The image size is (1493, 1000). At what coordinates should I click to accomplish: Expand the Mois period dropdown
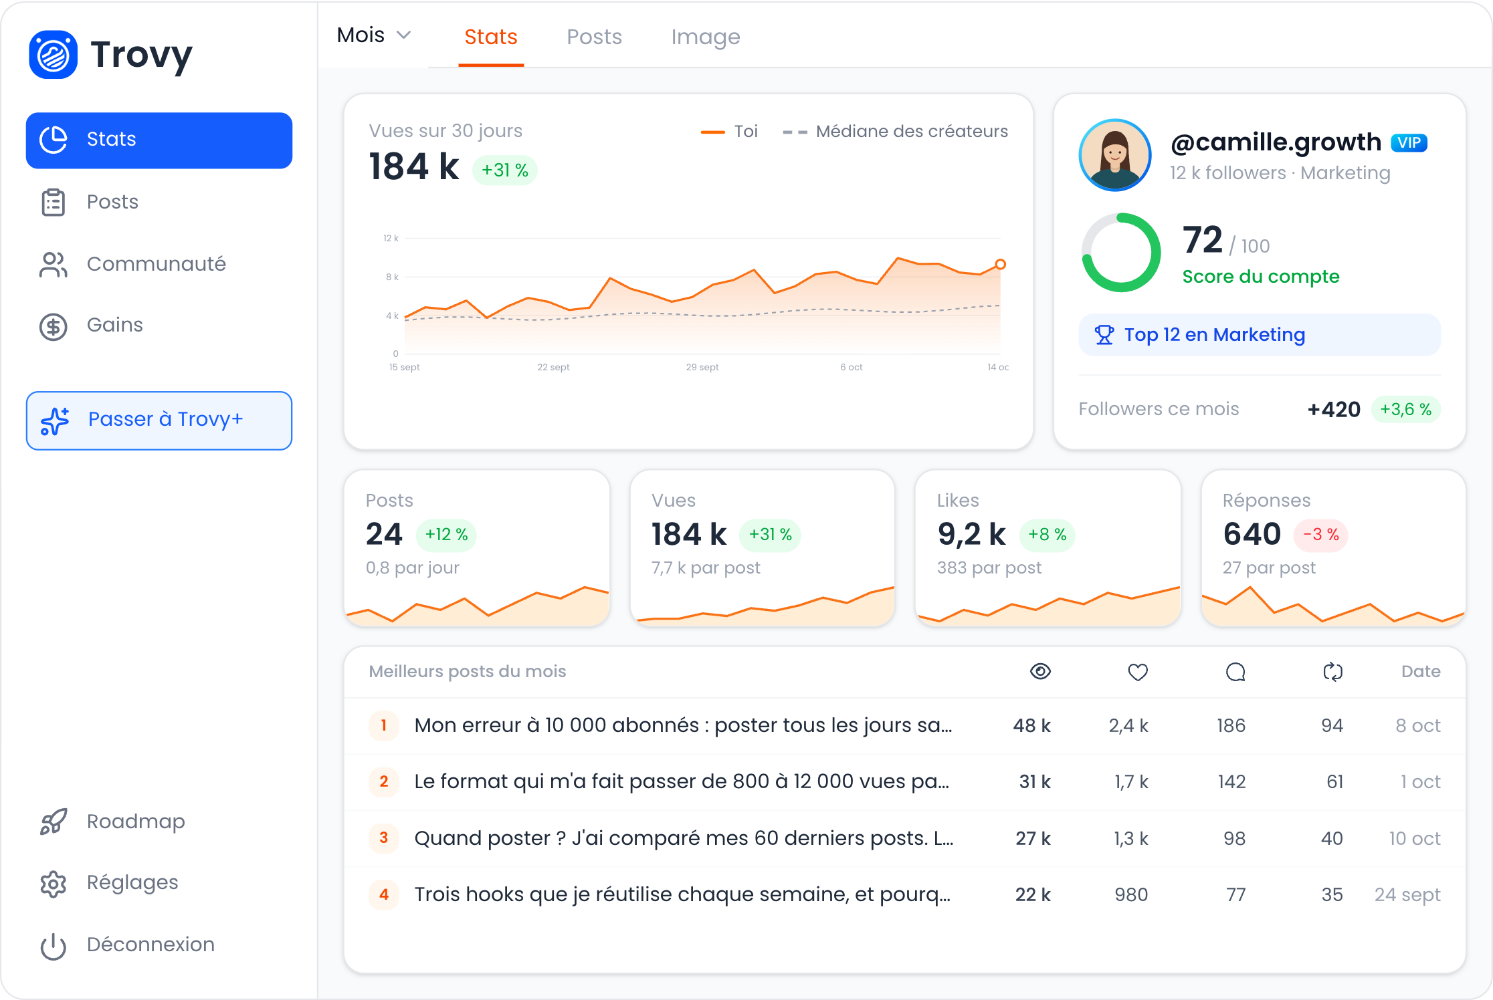tap(374, 35)
